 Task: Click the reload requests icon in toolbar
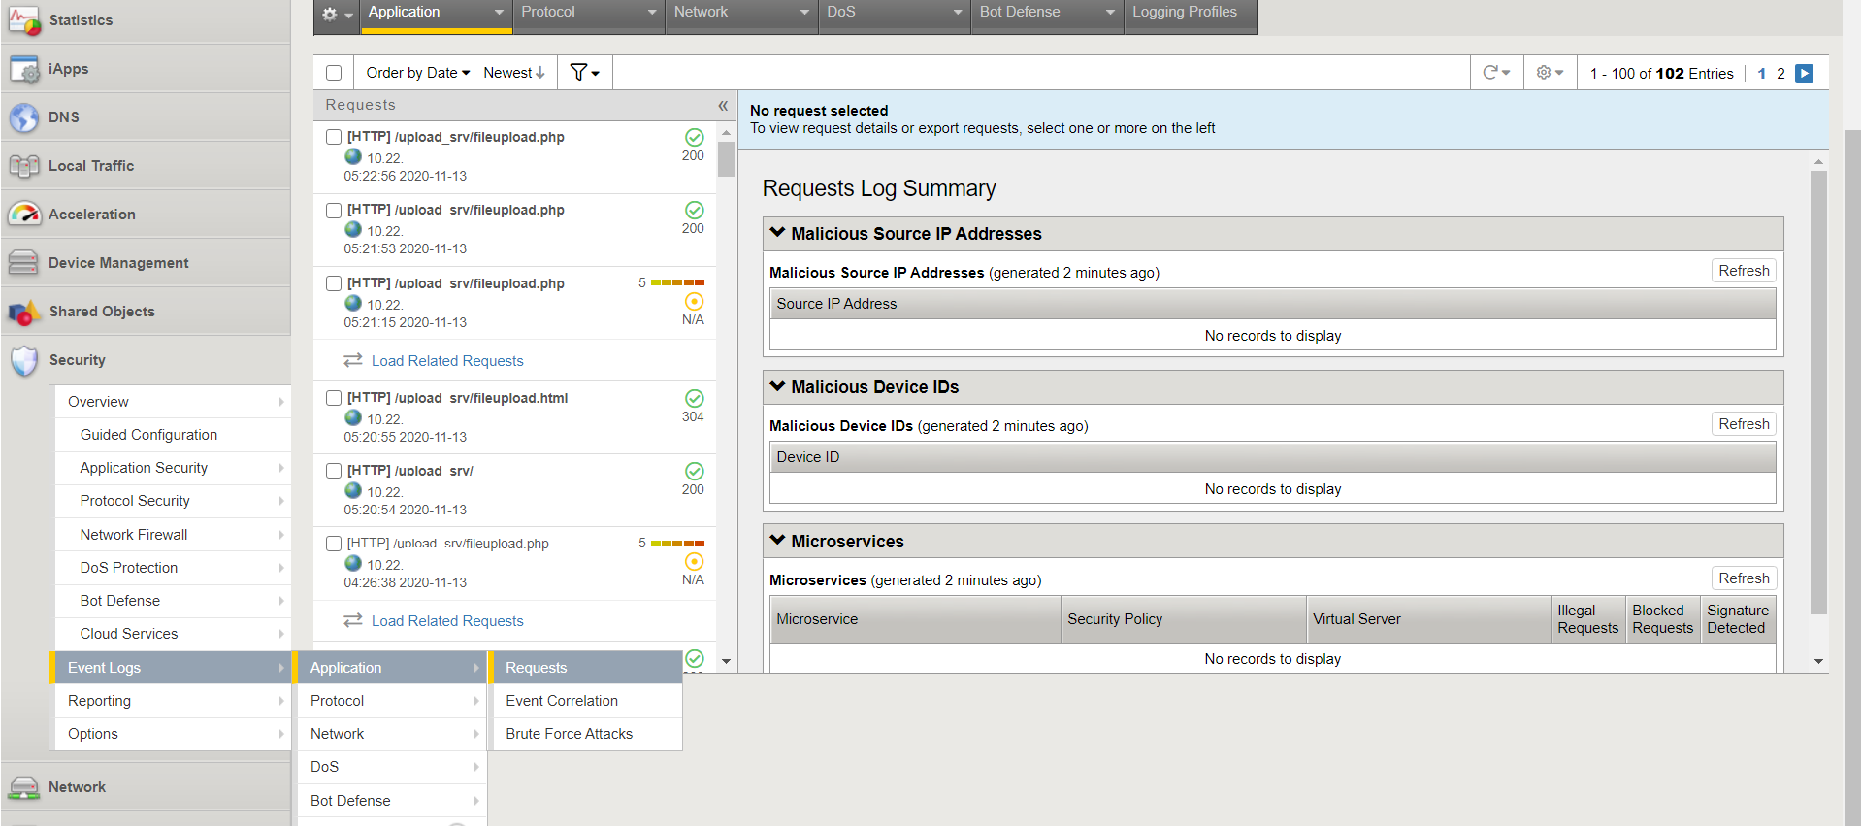1491,73
